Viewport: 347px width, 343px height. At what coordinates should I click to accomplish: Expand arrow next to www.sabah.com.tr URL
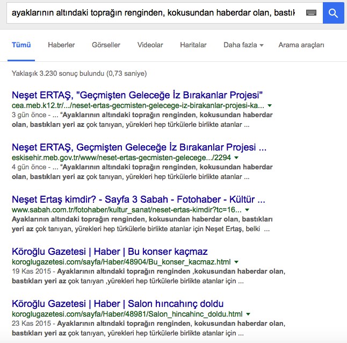[x=247, y=210]
